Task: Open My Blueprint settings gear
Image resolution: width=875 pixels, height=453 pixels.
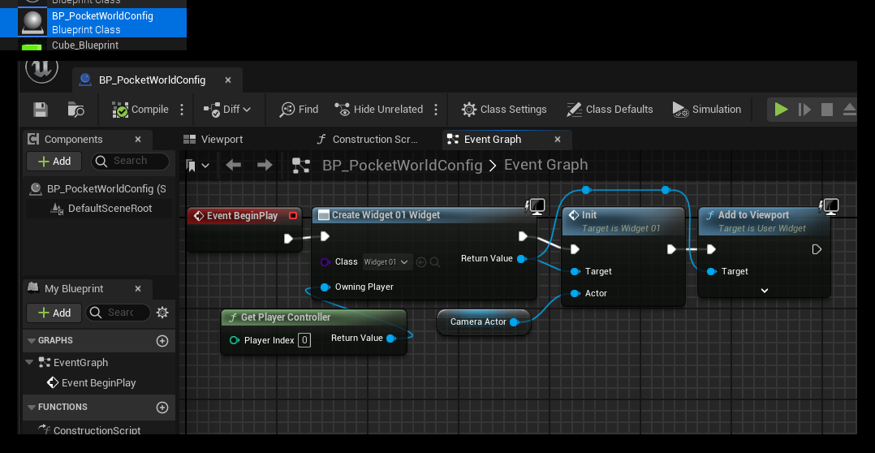Action: click(x=162, y=313)
